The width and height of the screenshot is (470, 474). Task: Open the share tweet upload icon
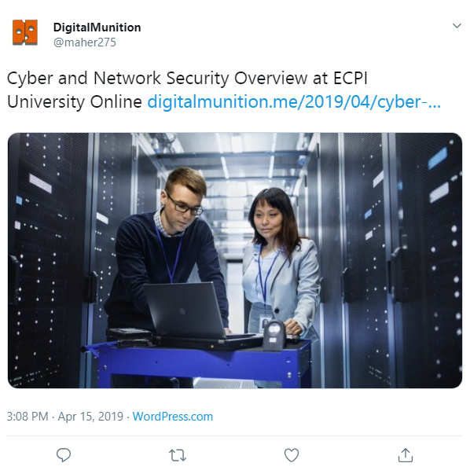tap(406, 455)
